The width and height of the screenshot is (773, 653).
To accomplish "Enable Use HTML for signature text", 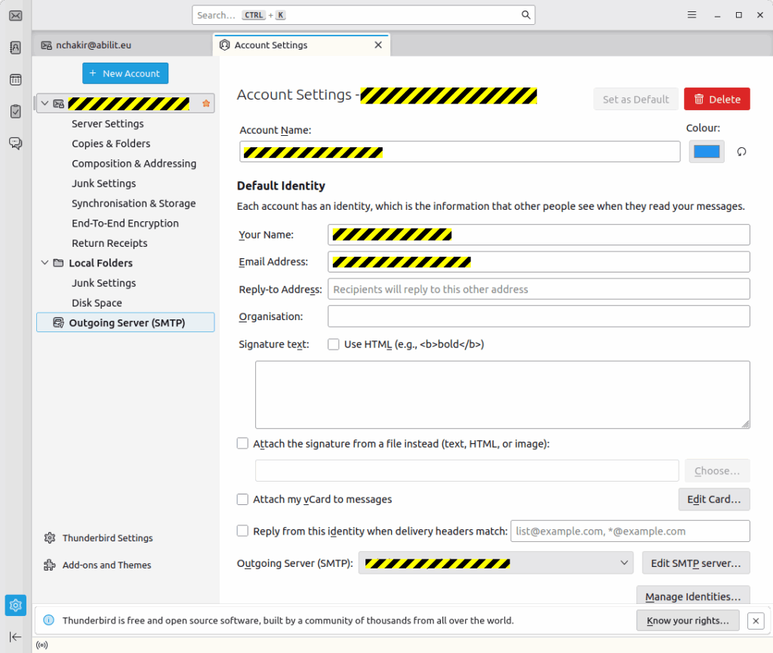I will 334,344.
